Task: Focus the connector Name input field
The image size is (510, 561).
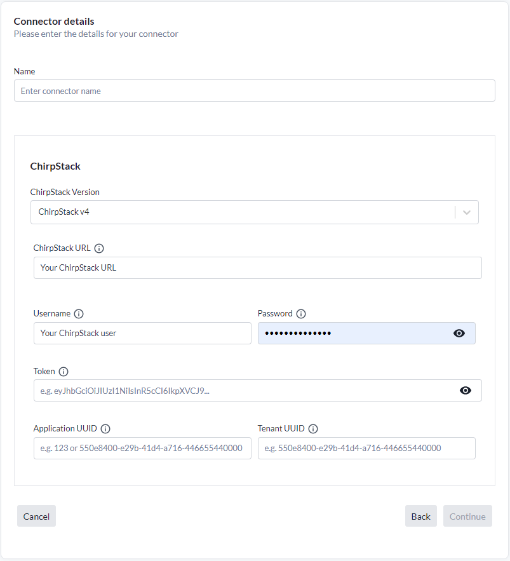Action: [x=255, y=91]
